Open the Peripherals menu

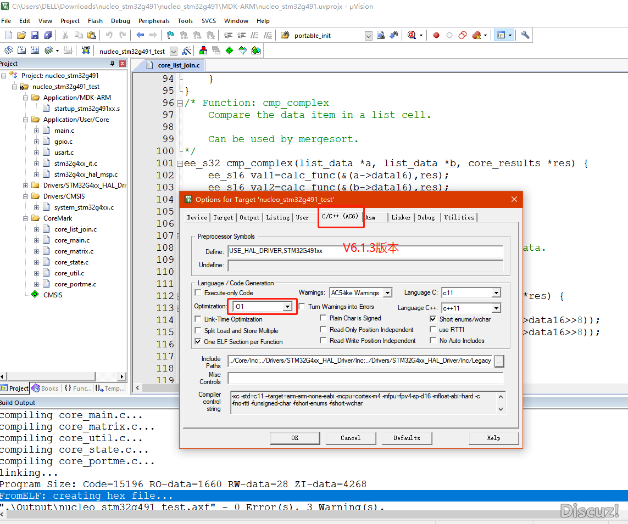(x=154, y=21)
